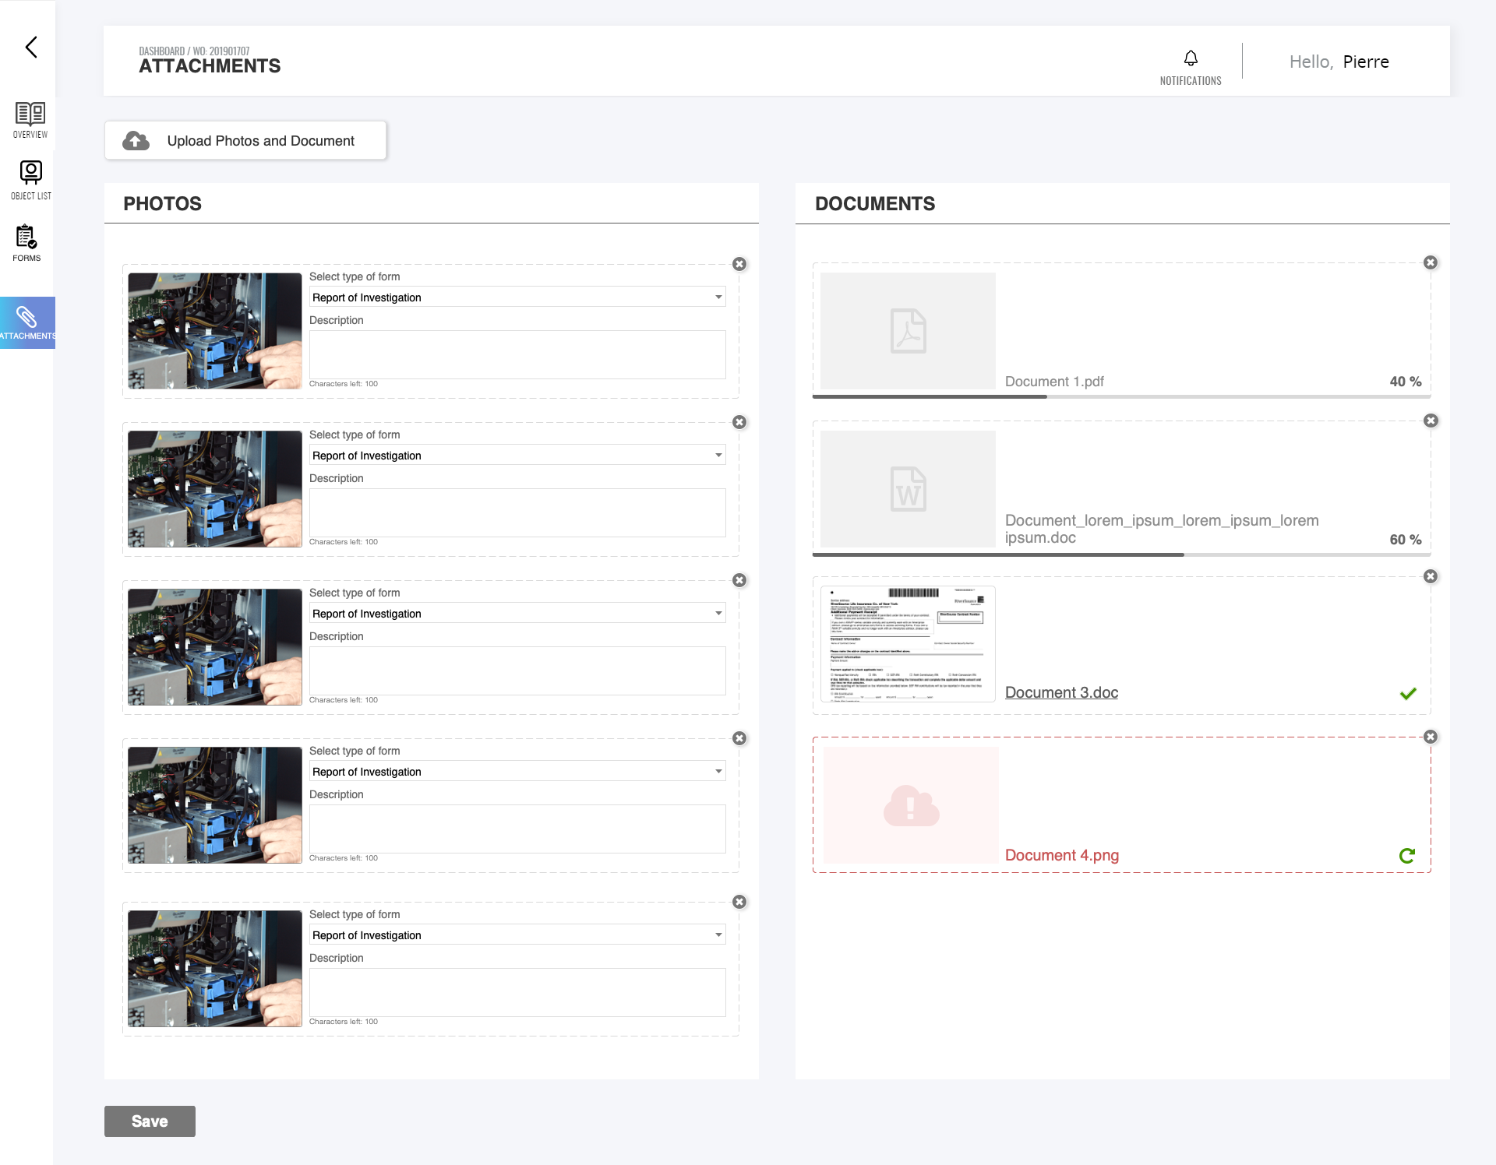The width and height of the screenshot is (1496, 1165).
Task: Remove failed Document 4.png
Action: pos(1431,737)
